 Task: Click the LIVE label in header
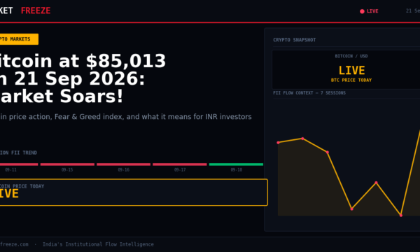(372, 11)
